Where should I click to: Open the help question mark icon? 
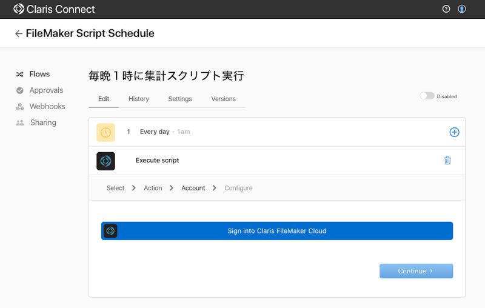(446, 9)
